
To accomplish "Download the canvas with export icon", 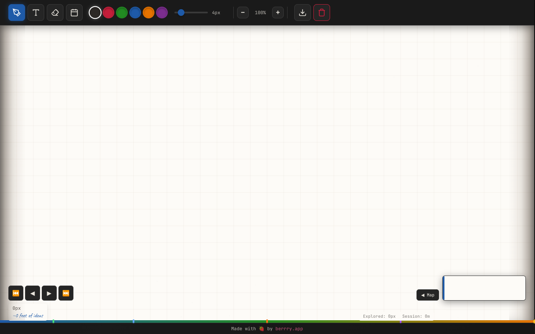I will pos(303,13).
